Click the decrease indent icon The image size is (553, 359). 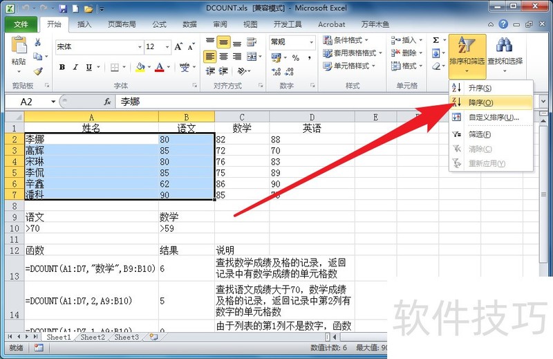pos(210,71)
